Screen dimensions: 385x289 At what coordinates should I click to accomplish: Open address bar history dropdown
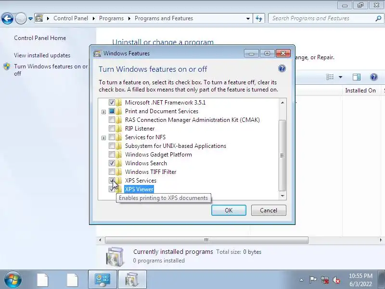(x=248, y=18)
